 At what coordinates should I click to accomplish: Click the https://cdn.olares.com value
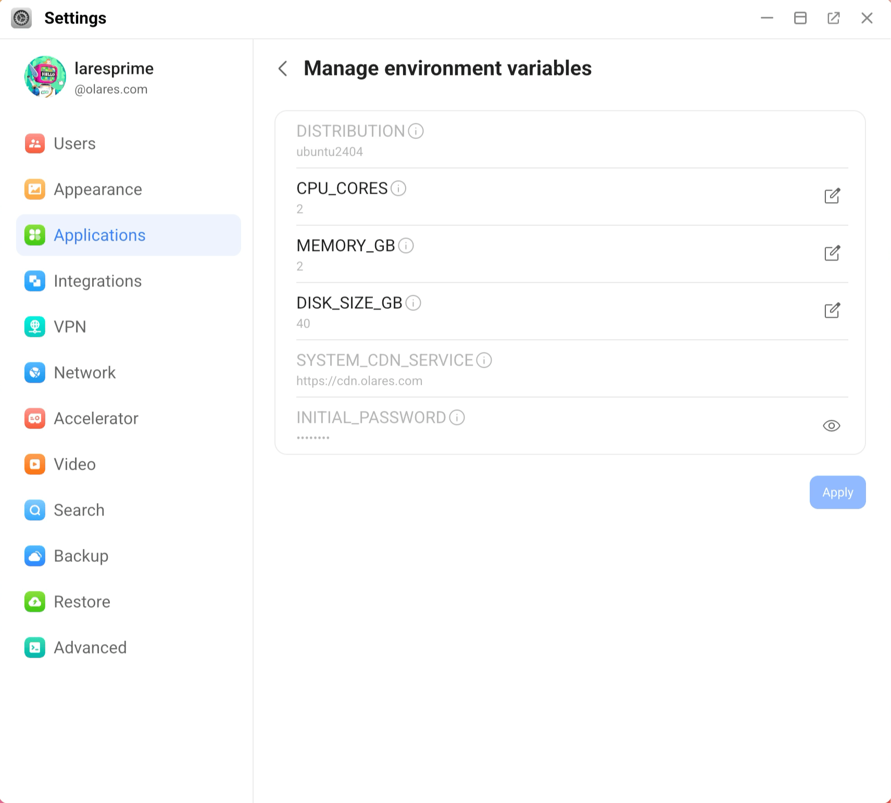click(359, 381)
